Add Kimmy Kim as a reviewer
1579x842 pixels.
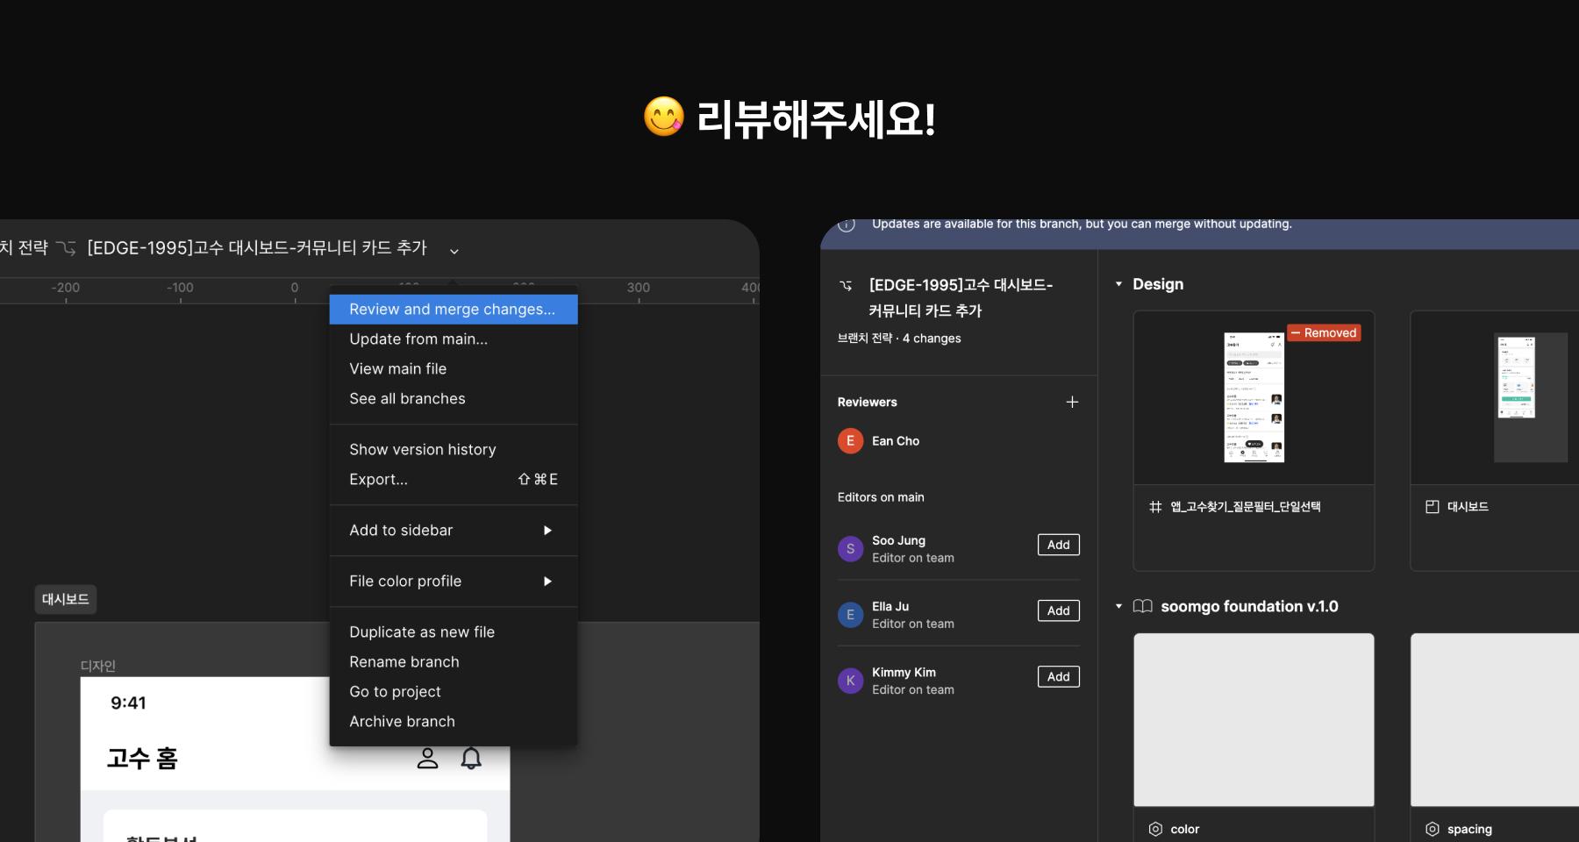[1058, 677]
